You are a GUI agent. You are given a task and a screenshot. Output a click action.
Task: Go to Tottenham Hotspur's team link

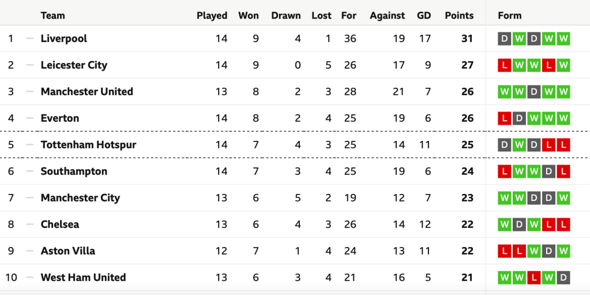pos(88,145)
